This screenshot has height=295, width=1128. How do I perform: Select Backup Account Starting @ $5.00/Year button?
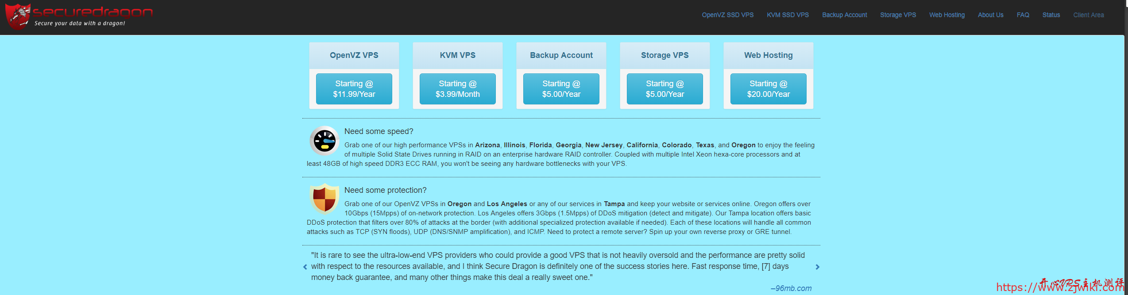tap(561, 89)
